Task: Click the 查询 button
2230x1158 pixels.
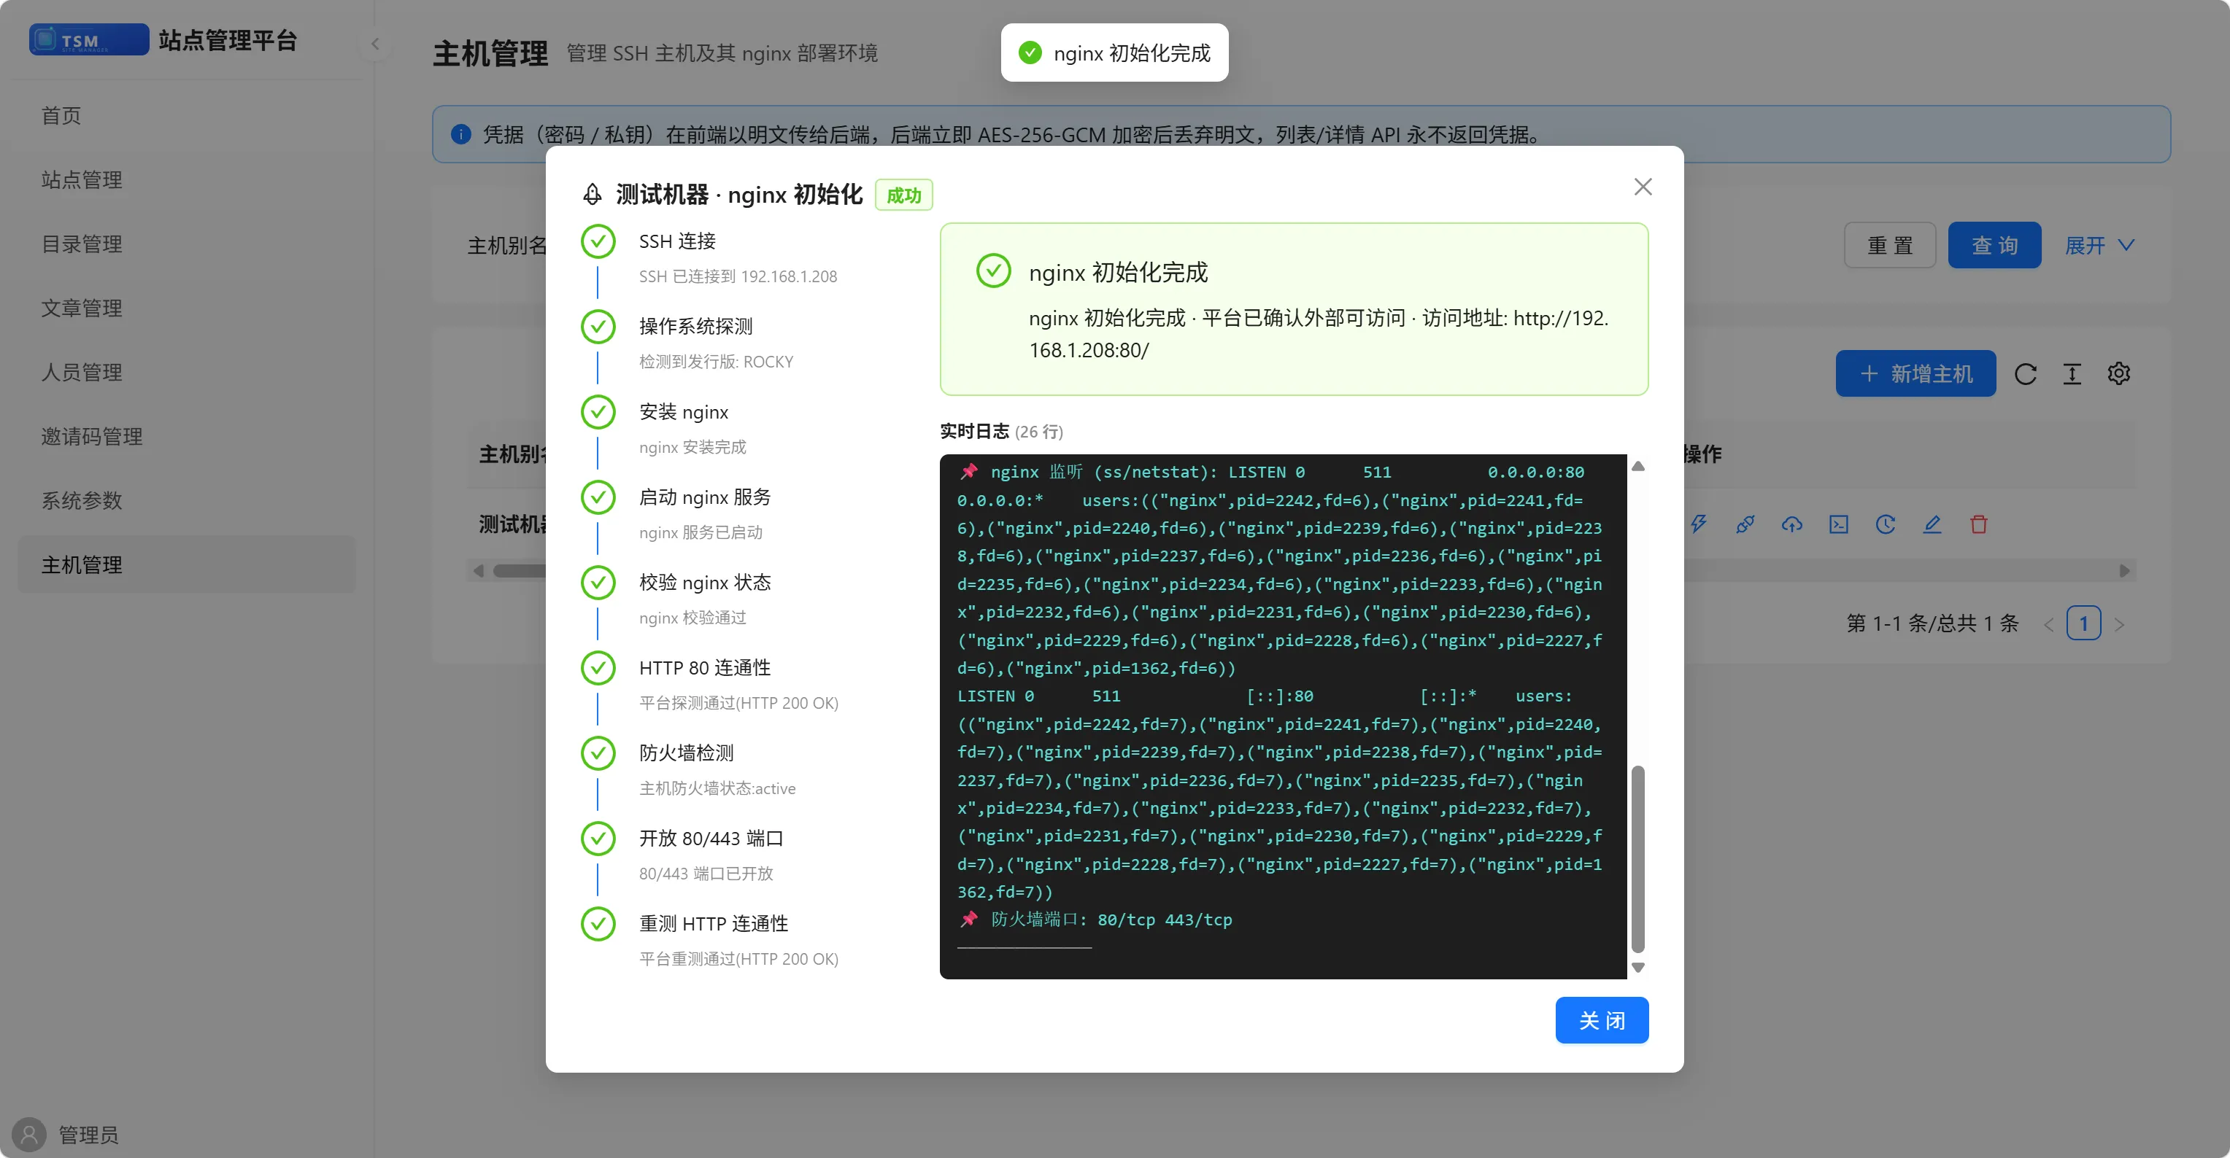Action: click(x=1994, y=246)
